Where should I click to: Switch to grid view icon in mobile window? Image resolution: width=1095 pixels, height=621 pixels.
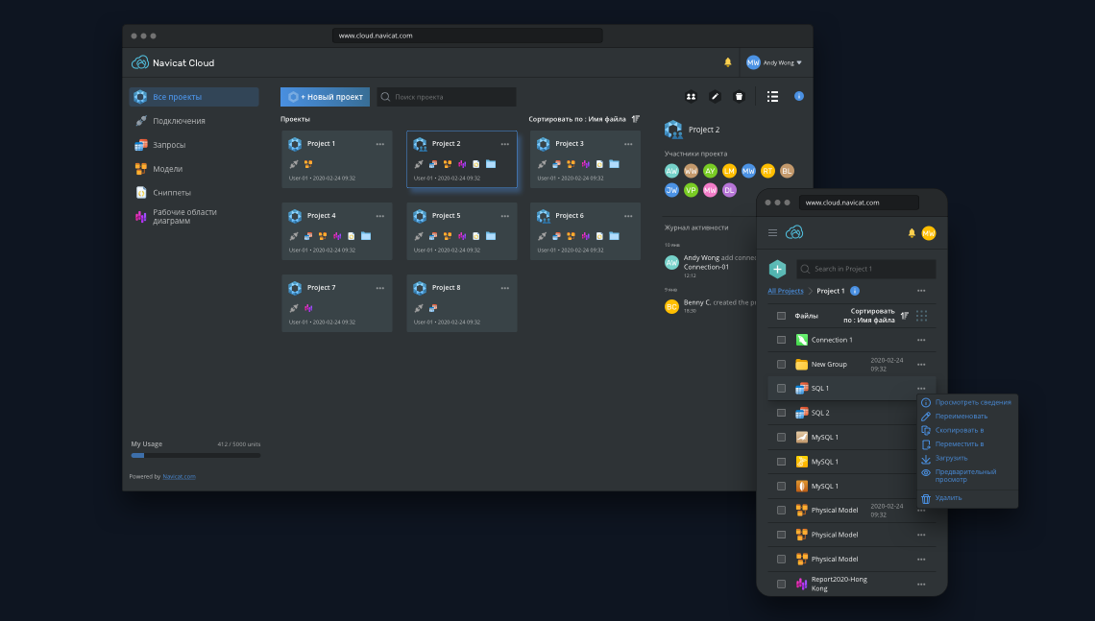[922, 316]
